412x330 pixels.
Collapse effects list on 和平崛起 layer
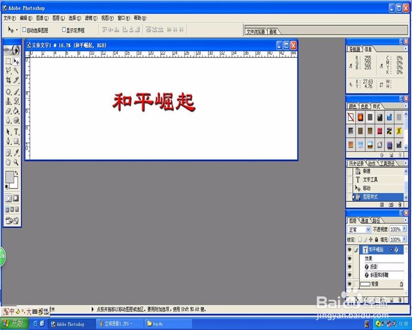tap(391, 249)
